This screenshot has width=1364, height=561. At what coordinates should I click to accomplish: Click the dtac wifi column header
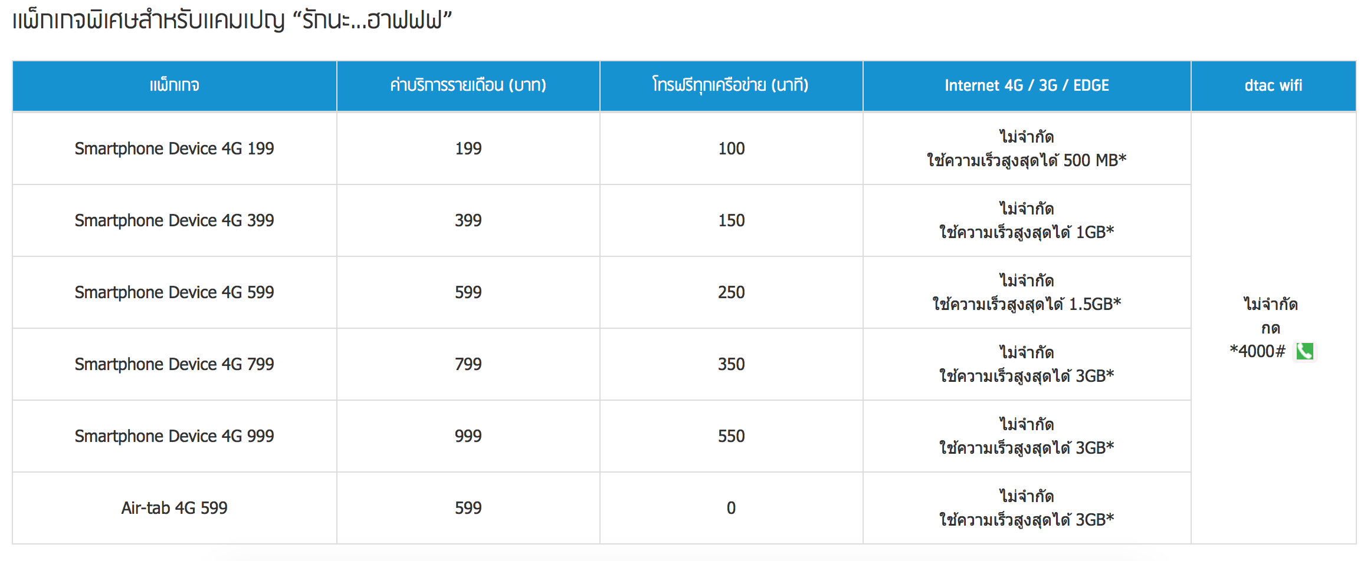(x=1274, y=86)
